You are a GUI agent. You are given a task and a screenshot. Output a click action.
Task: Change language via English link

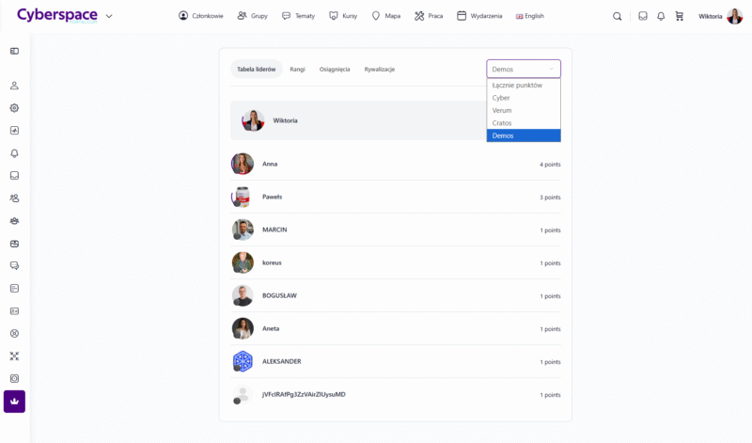(529, 16)
